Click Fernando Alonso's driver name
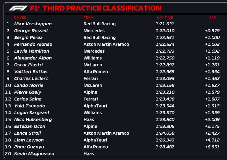 (33, 44)
